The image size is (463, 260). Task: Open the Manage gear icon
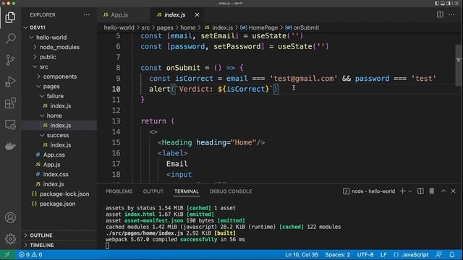pyautogui.click(x=10, y=239)
